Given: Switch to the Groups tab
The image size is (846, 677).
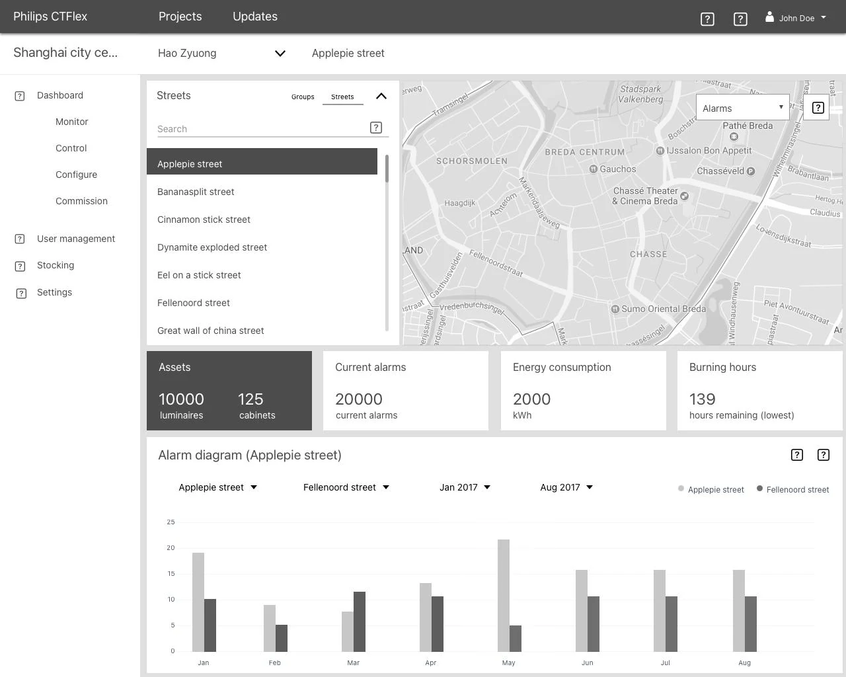Looking at the screenshot, I should [303, 97].
